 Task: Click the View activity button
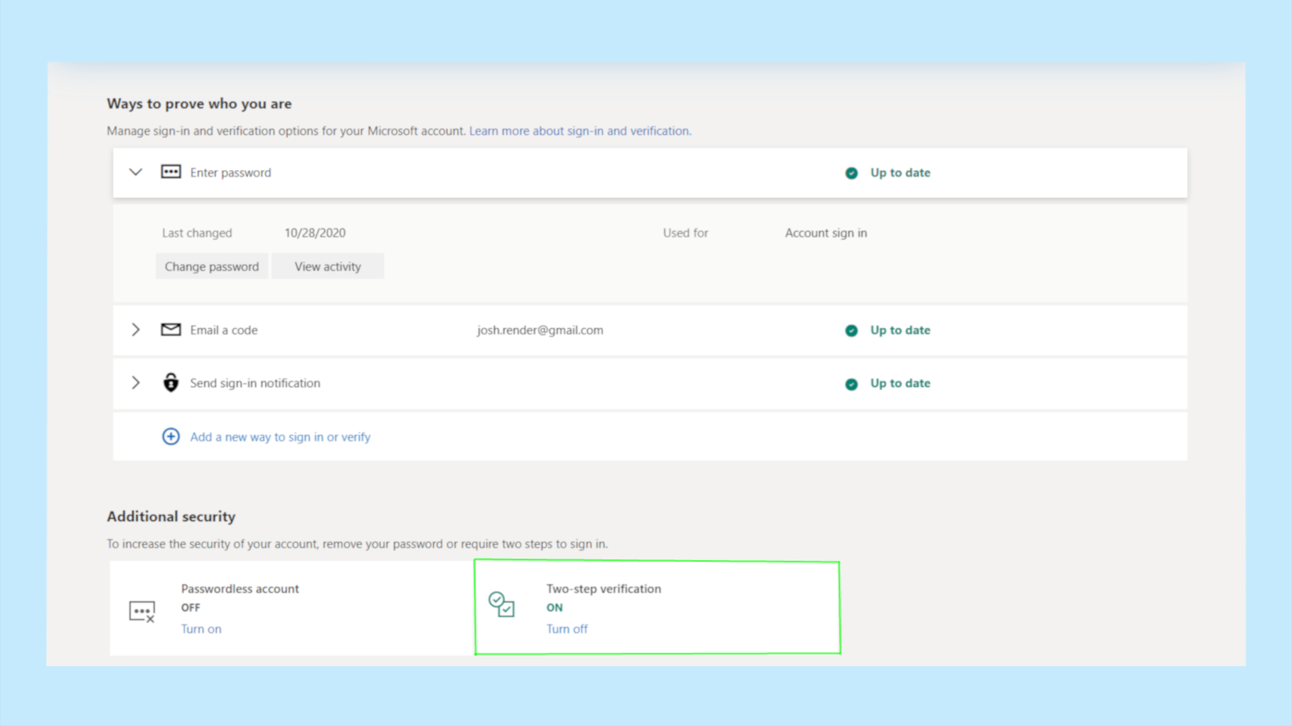(328, 266)
